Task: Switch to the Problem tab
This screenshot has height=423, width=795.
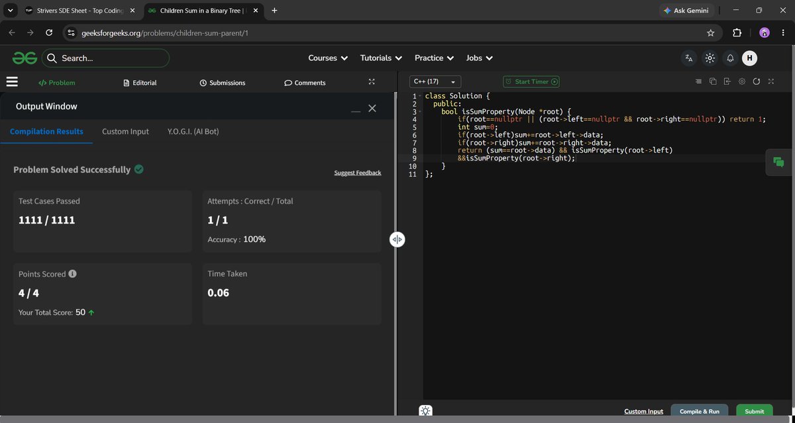Action: pos(57,83)
